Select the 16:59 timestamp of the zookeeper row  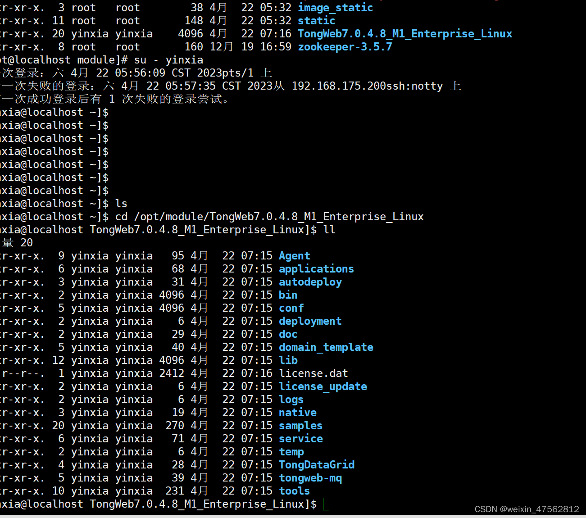click(276, 47)
